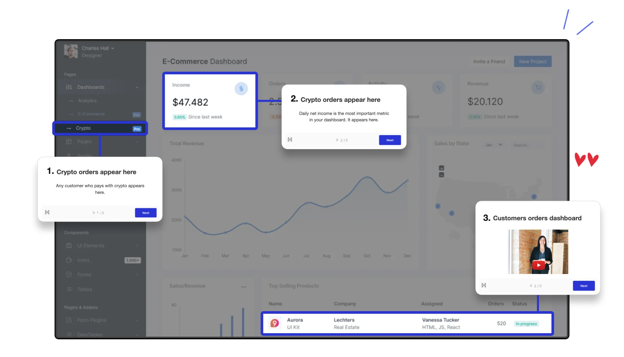
Task: Click the restart icon in tooltip 3
Action: click(531, 286)
